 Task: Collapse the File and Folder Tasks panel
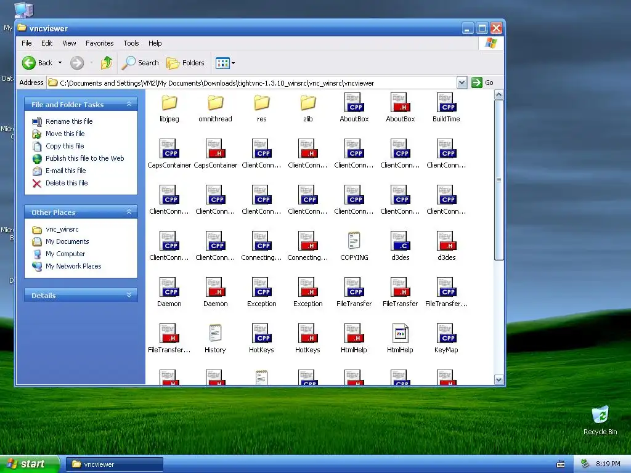[129, 104]
